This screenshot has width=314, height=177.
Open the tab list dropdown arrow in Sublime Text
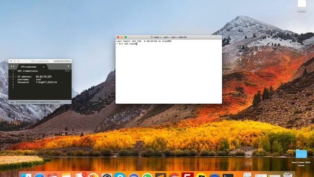point(68,66)
